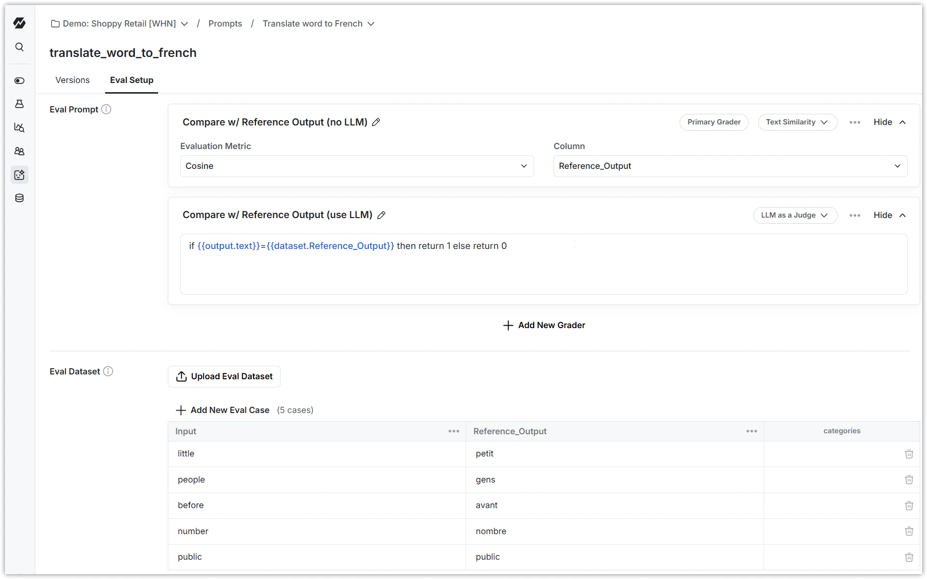The height and width of the screenshot is (579, 927).
Task: Expand the Text Similarity dropdown
Action: tap(797, 122)
